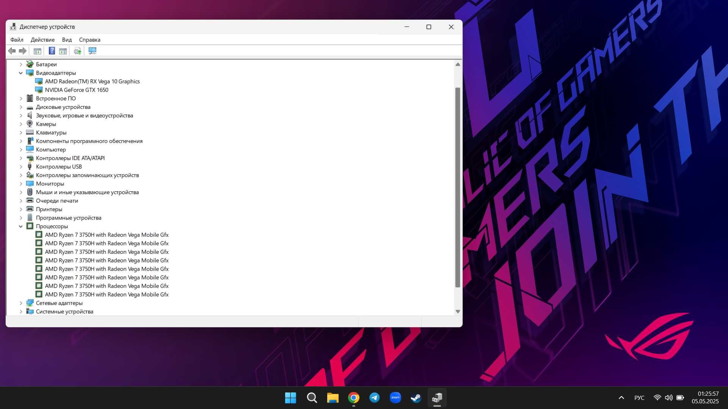Viewport: 728px width, 409px height.
Task: Expand the Контроллеры IDE ATA/ATAPI node
Action: 21,158
